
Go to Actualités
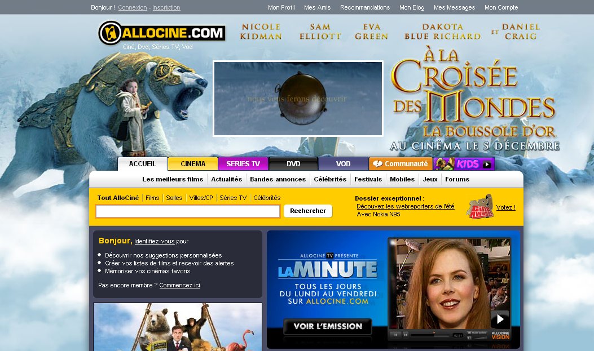tap(227, 179)
